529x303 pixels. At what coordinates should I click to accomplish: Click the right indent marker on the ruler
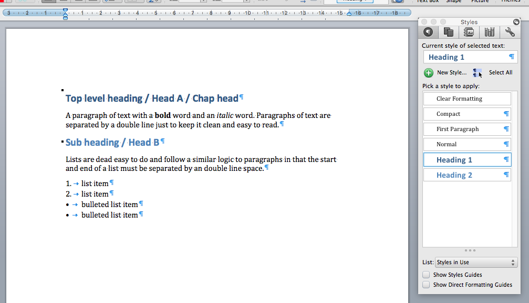pyautogui.click(x=349, y=14)
